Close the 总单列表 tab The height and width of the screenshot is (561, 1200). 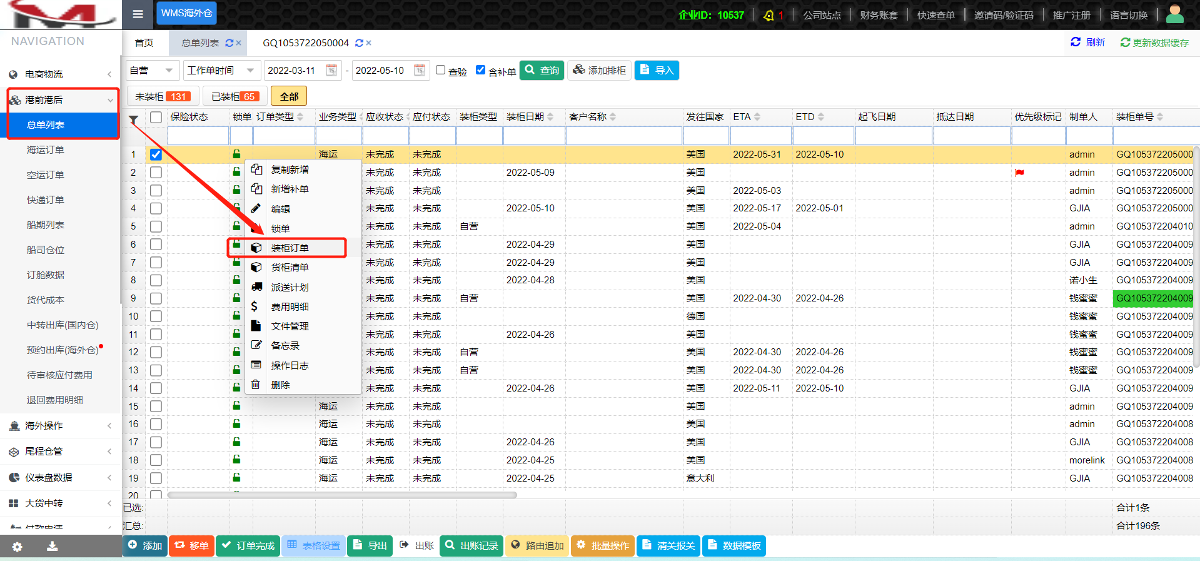pos(238,43)
